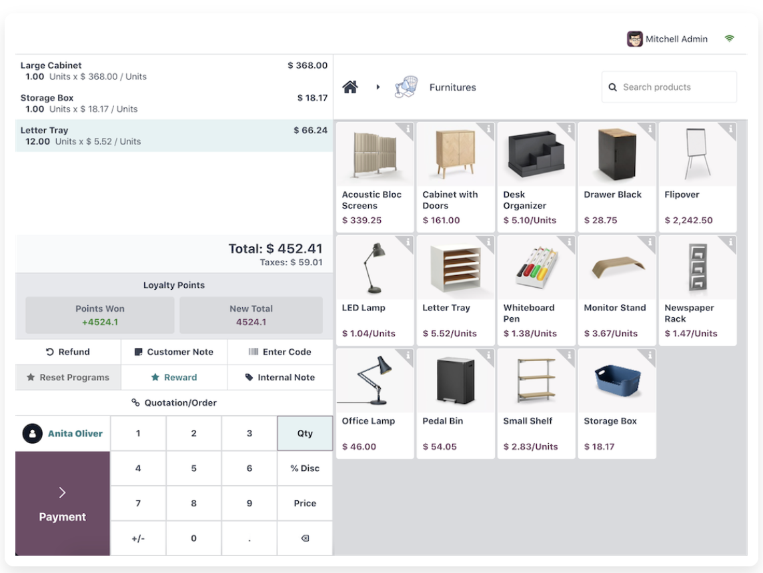
Task: Go to the home category icon
Action: pyautogui.click(x=350, y=87)
